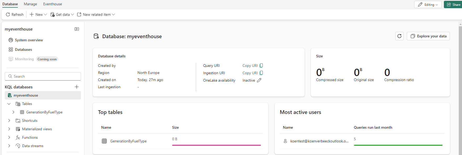
Task: Click the Get data icon
Action: pos(53,14)
